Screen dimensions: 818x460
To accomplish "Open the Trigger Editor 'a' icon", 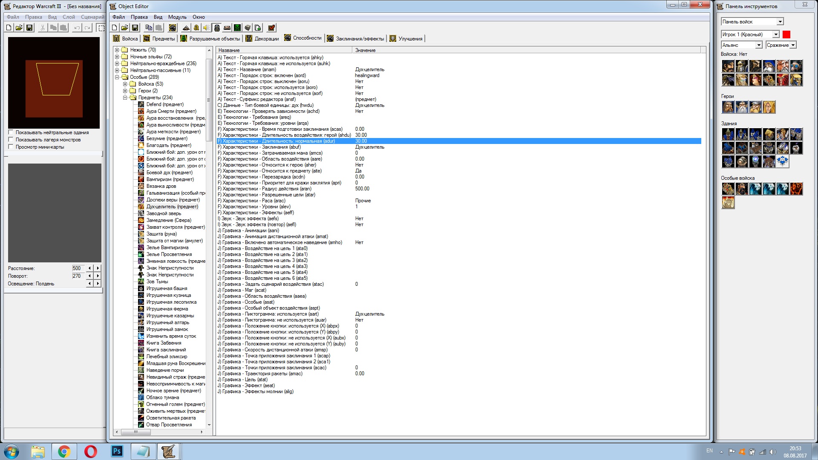I will coord(196,28).
